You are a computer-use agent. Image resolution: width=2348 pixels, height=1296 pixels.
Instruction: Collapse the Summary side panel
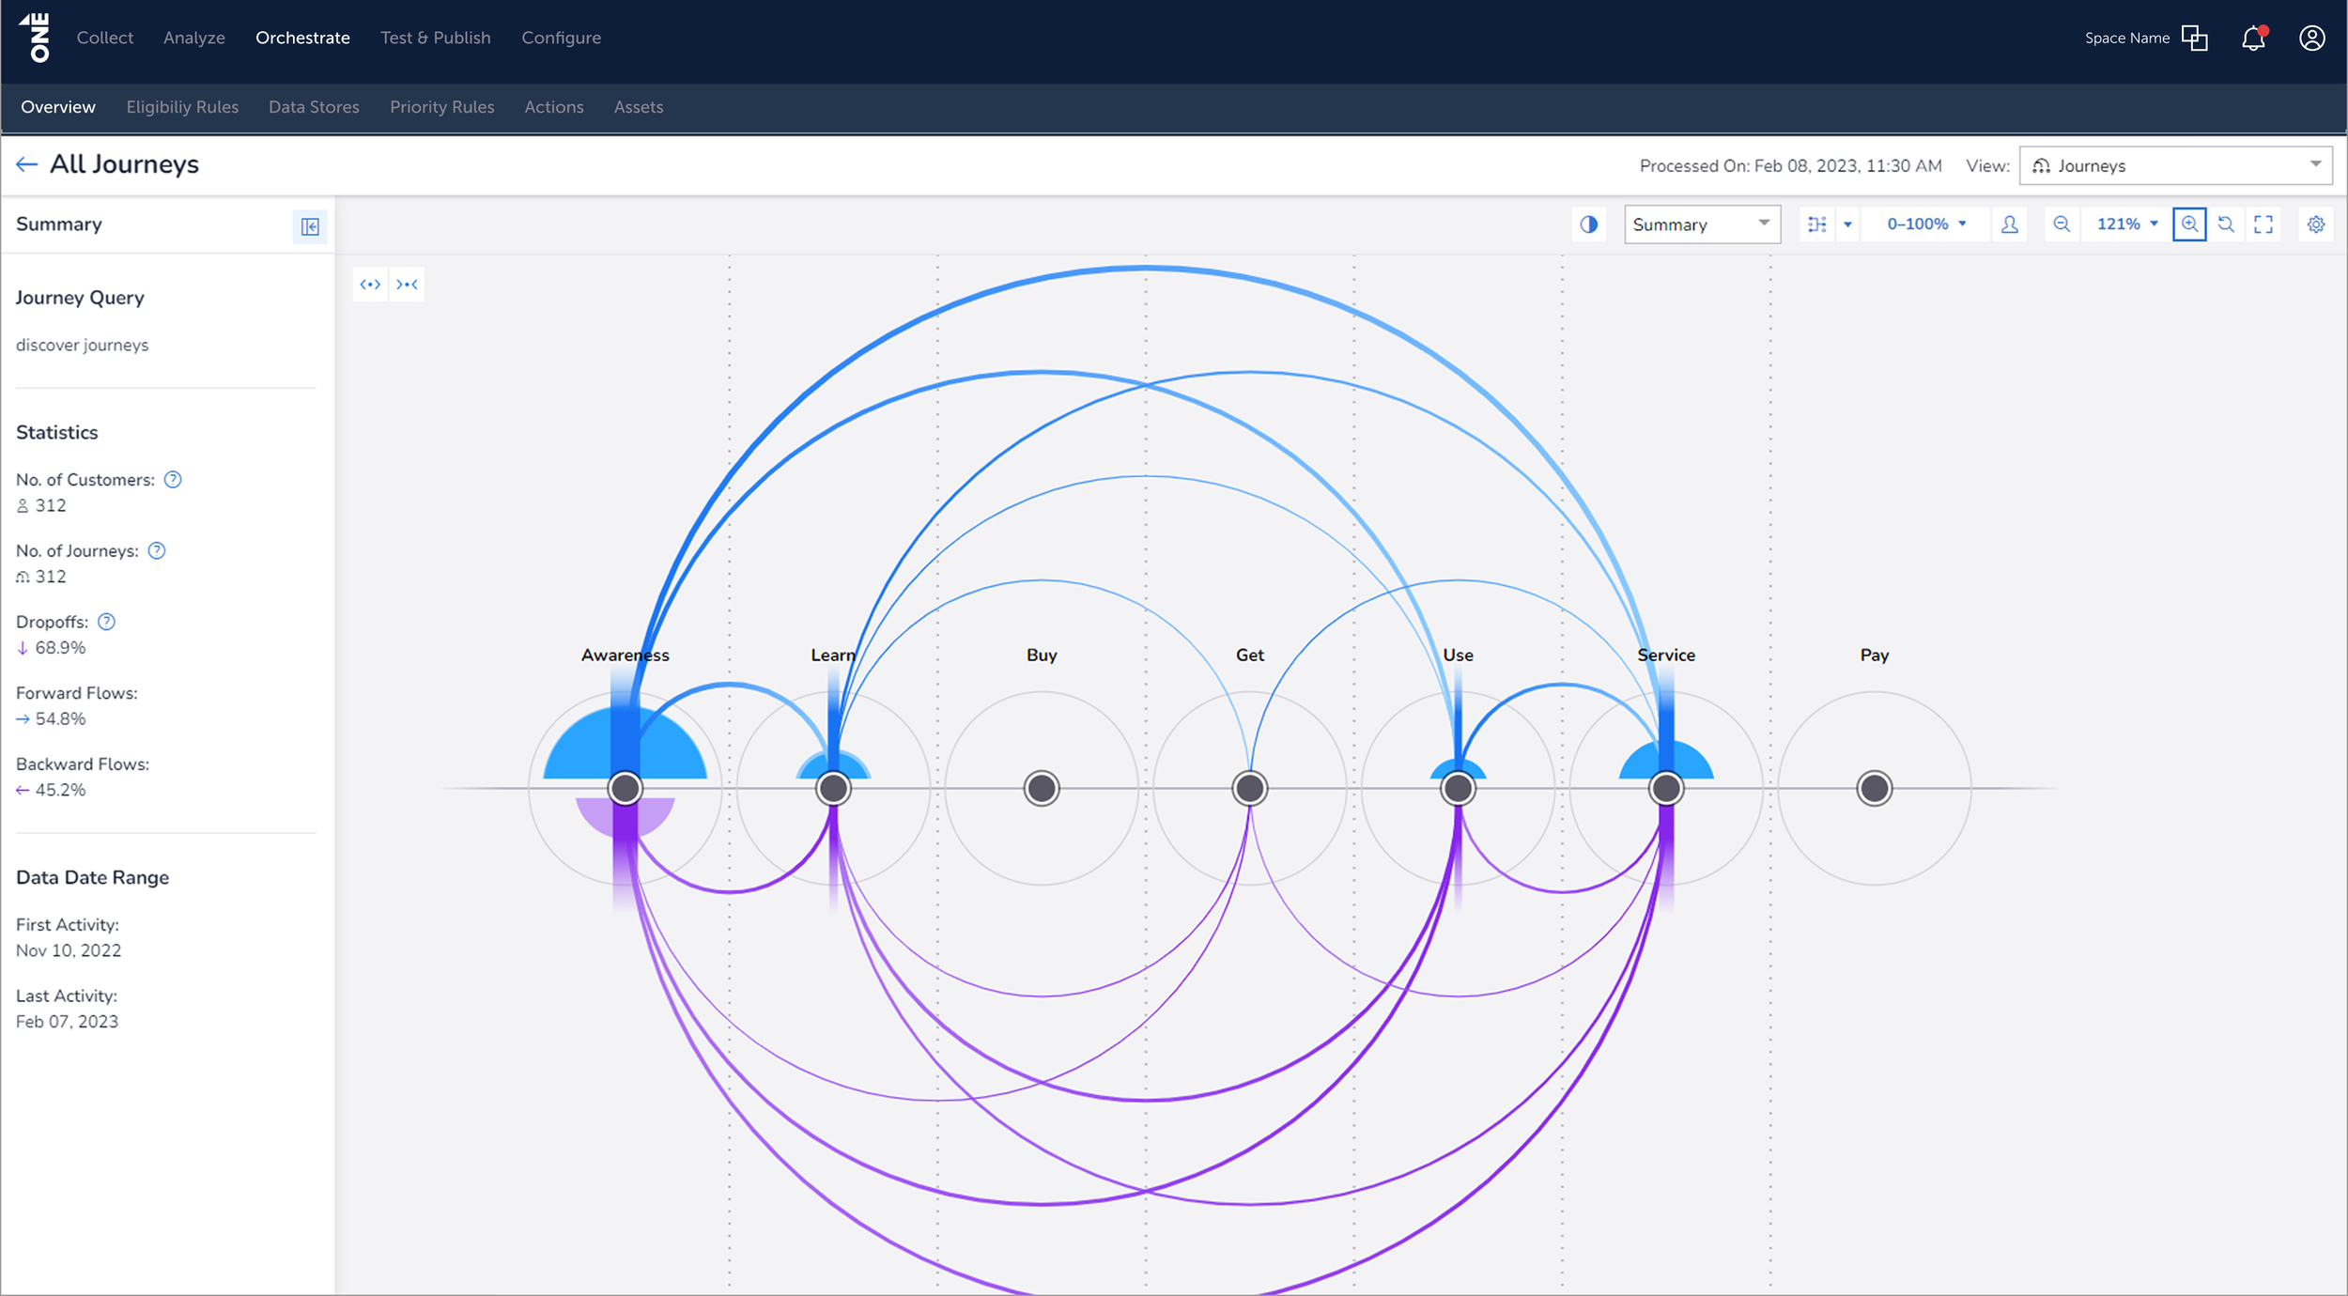(x=310, y=226)
